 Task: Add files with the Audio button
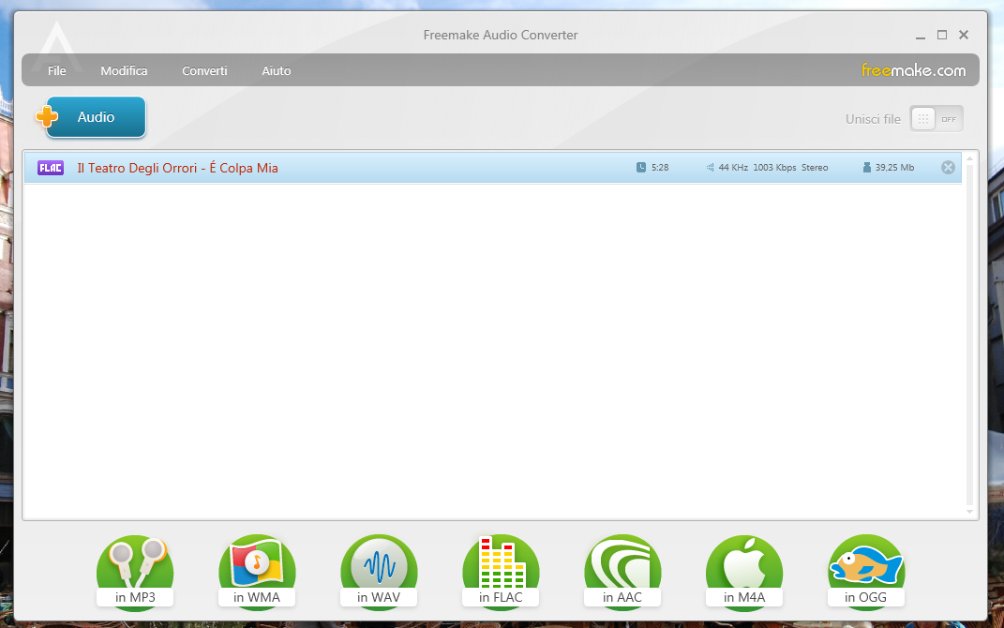92,117
